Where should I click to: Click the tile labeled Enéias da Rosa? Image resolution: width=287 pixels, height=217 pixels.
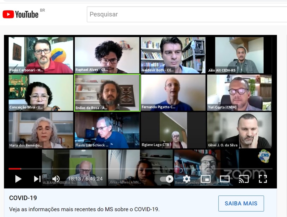(107, 92)
